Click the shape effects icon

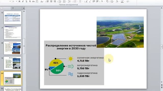pos(128,1)
